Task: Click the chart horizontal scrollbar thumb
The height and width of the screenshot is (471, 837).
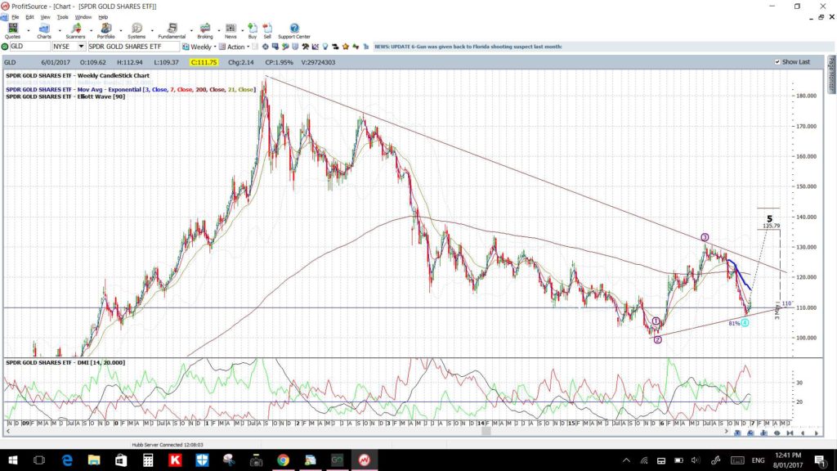Action: [486, 432]
